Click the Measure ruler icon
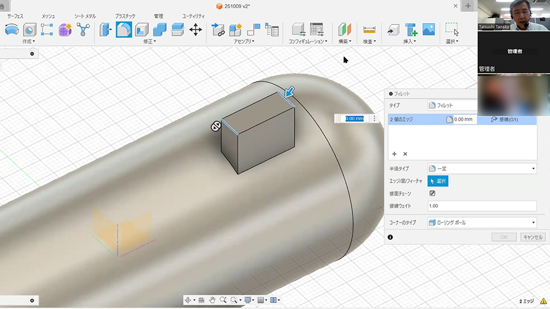This screenshot has height=309, width=550. [369, 30]
